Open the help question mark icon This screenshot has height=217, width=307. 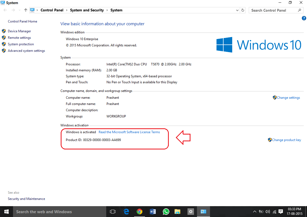coord(304,18)
